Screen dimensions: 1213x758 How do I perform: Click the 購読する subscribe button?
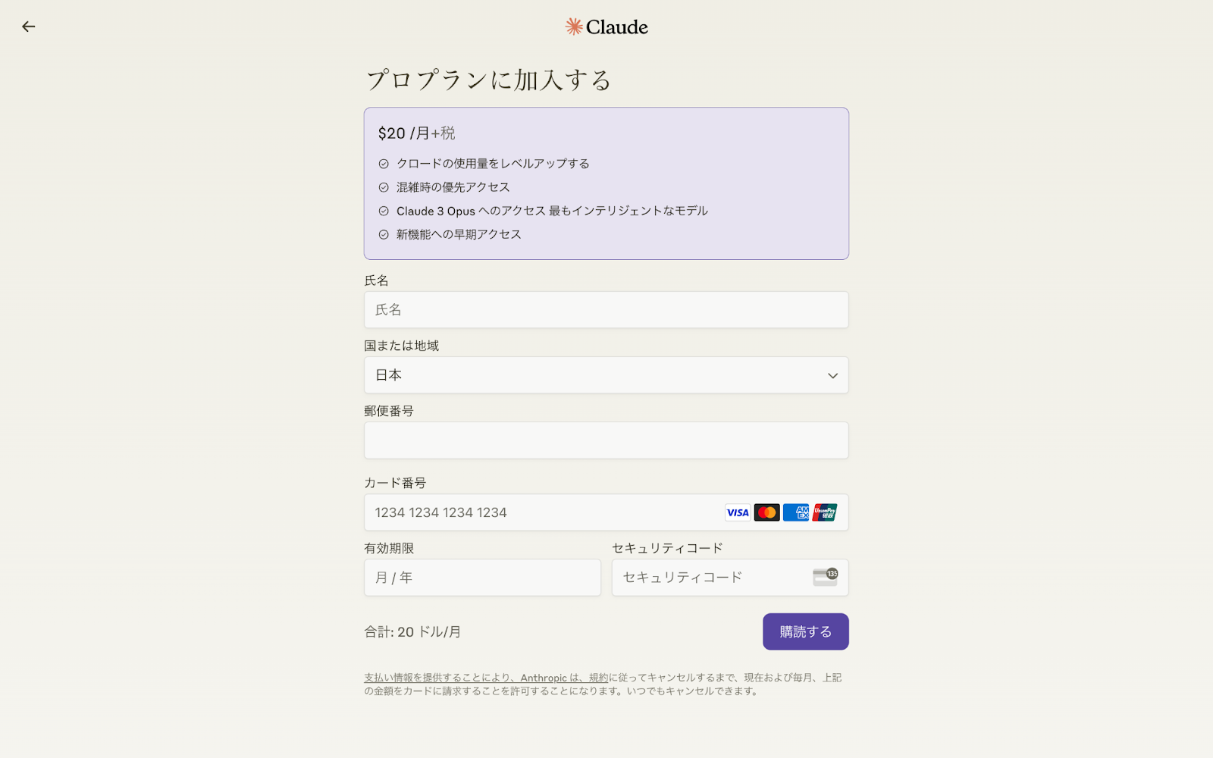[806, 631]
